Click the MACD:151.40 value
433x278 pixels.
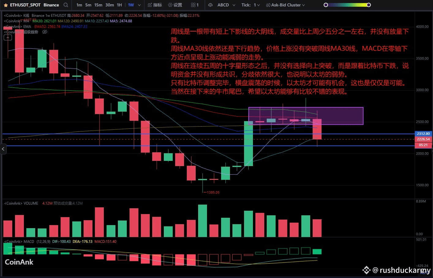(x=105, y=242)
